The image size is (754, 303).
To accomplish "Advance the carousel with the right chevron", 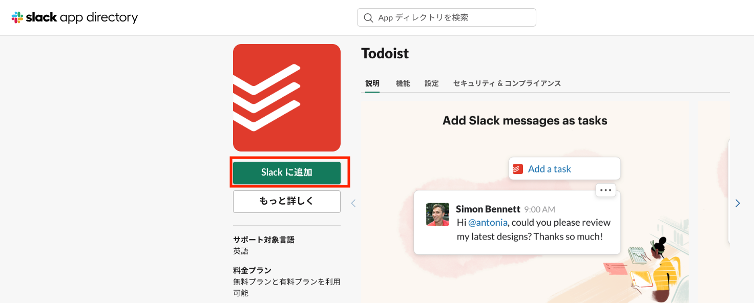I will [x=738, y=203].
